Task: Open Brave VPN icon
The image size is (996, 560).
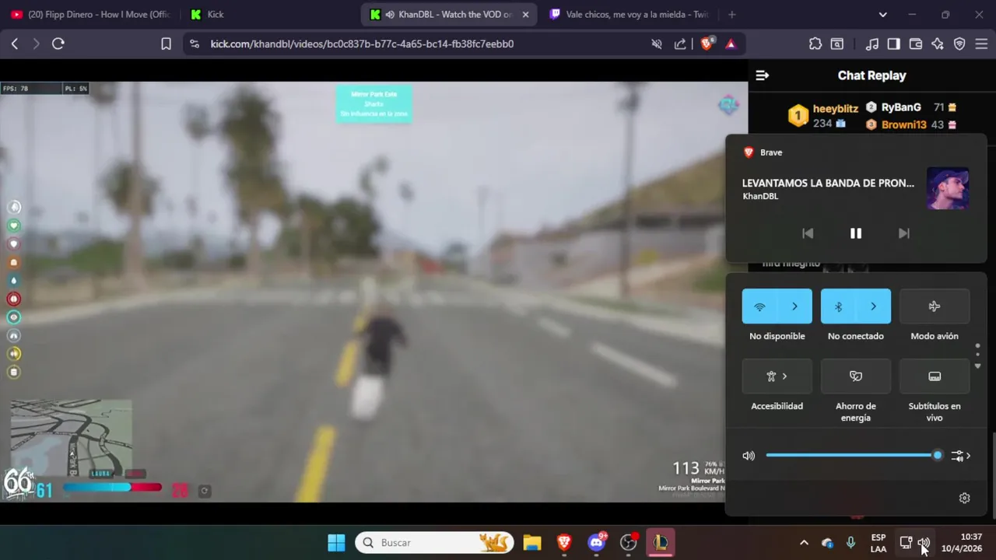Action: (x=959, y=44)
